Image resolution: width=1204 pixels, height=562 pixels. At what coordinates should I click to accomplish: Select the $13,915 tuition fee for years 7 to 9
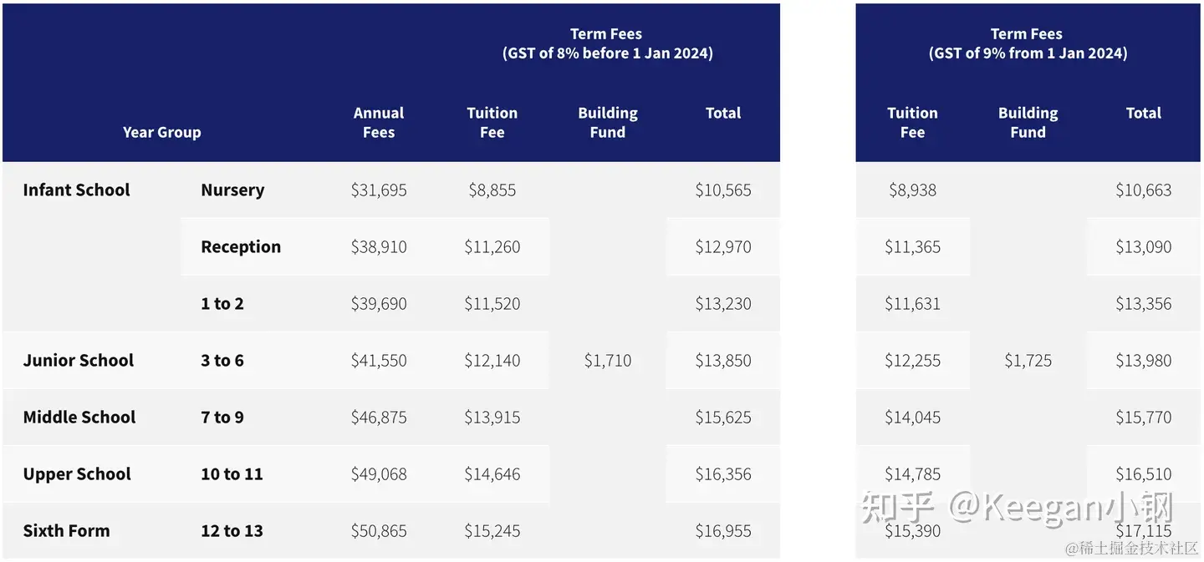click(x=492, y=417)
